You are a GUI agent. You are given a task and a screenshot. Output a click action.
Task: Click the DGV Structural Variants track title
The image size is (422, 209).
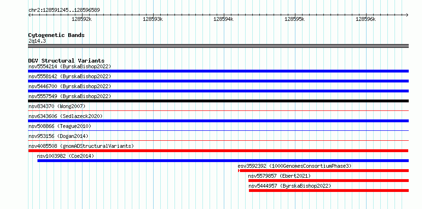pyautogui.click(x=66, y=61)
